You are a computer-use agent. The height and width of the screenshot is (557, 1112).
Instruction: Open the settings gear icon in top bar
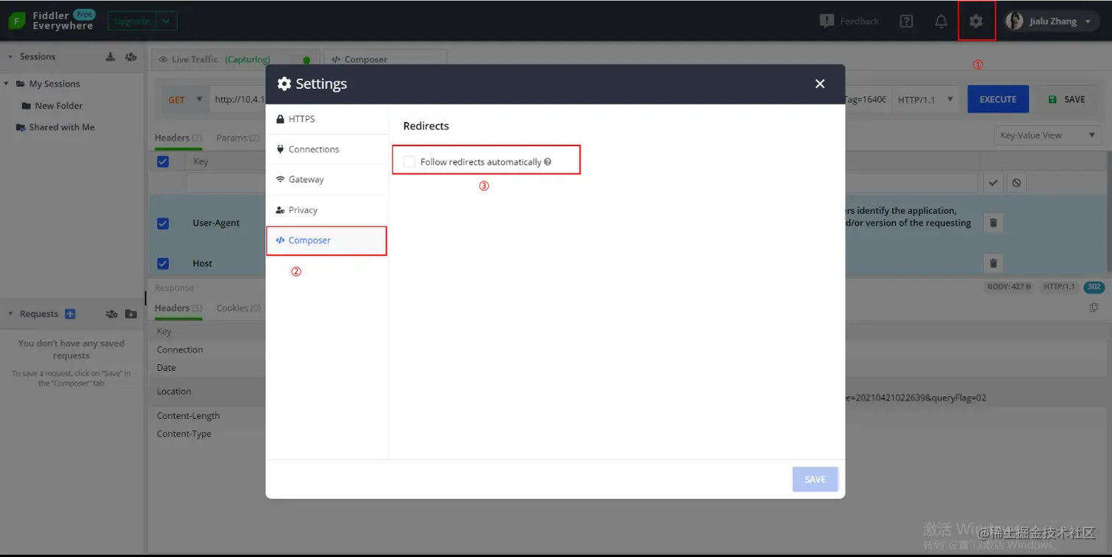click(976, 21)
